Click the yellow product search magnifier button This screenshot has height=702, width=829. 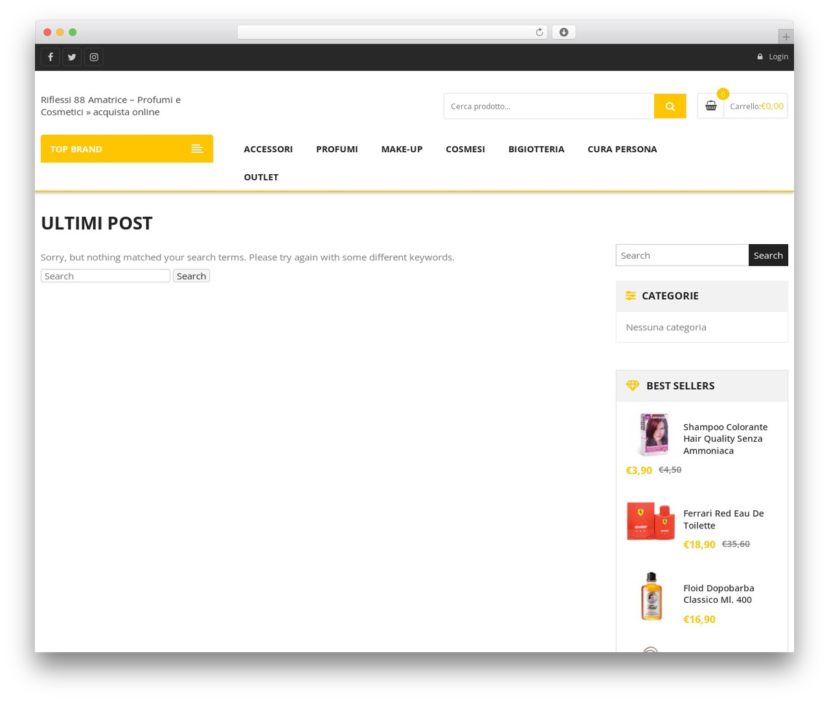pos(670,106)
